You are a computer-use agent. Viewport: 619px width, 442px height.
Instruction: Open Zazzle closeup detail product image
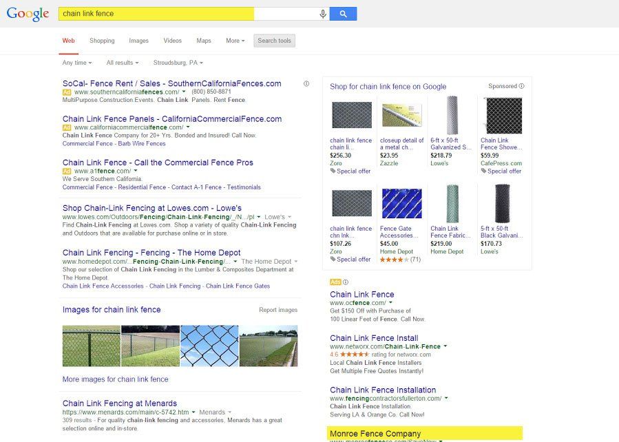point(401,115)
